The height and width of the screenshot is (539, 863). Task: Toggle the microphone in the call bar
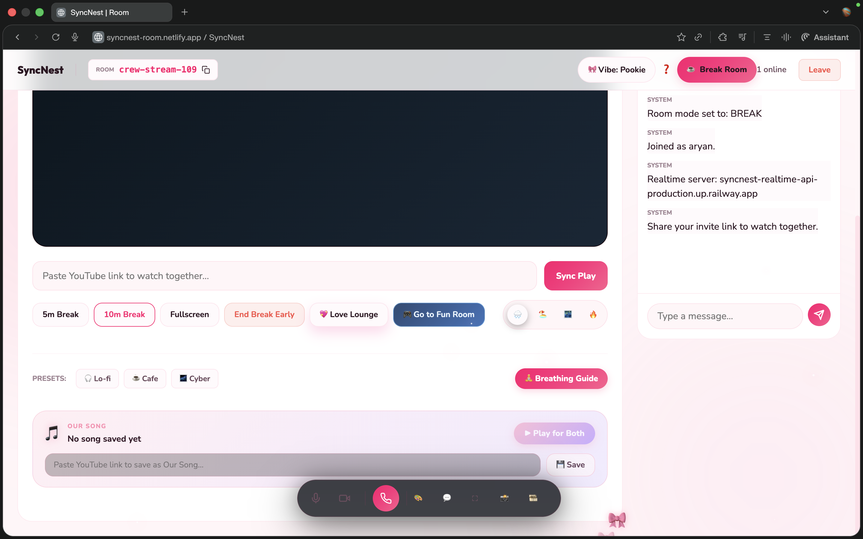[316, 498]
